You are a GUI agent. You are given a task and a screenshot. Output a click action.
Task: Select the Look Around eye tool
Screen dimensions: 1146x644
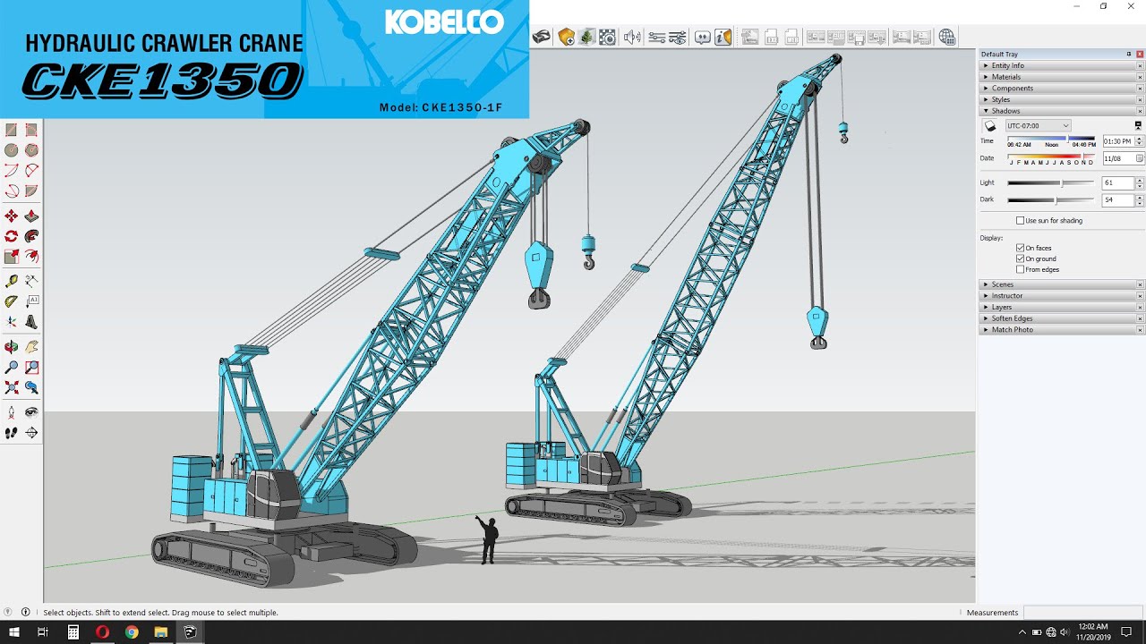tap(31, 412)
